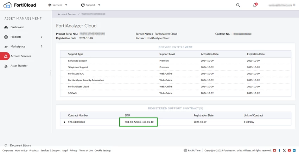299x156 pixels.
Task: Click the SKU FC1-10-AZCLD-463-01-12 cell
Action: pyautogui.click(x=139, y=122)
